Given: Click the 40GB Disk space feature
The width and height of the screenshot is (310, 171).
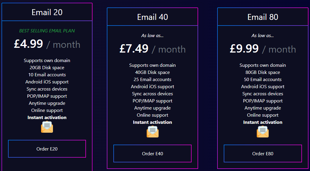Looking at the screenshot, I should [x=152, y=72].
